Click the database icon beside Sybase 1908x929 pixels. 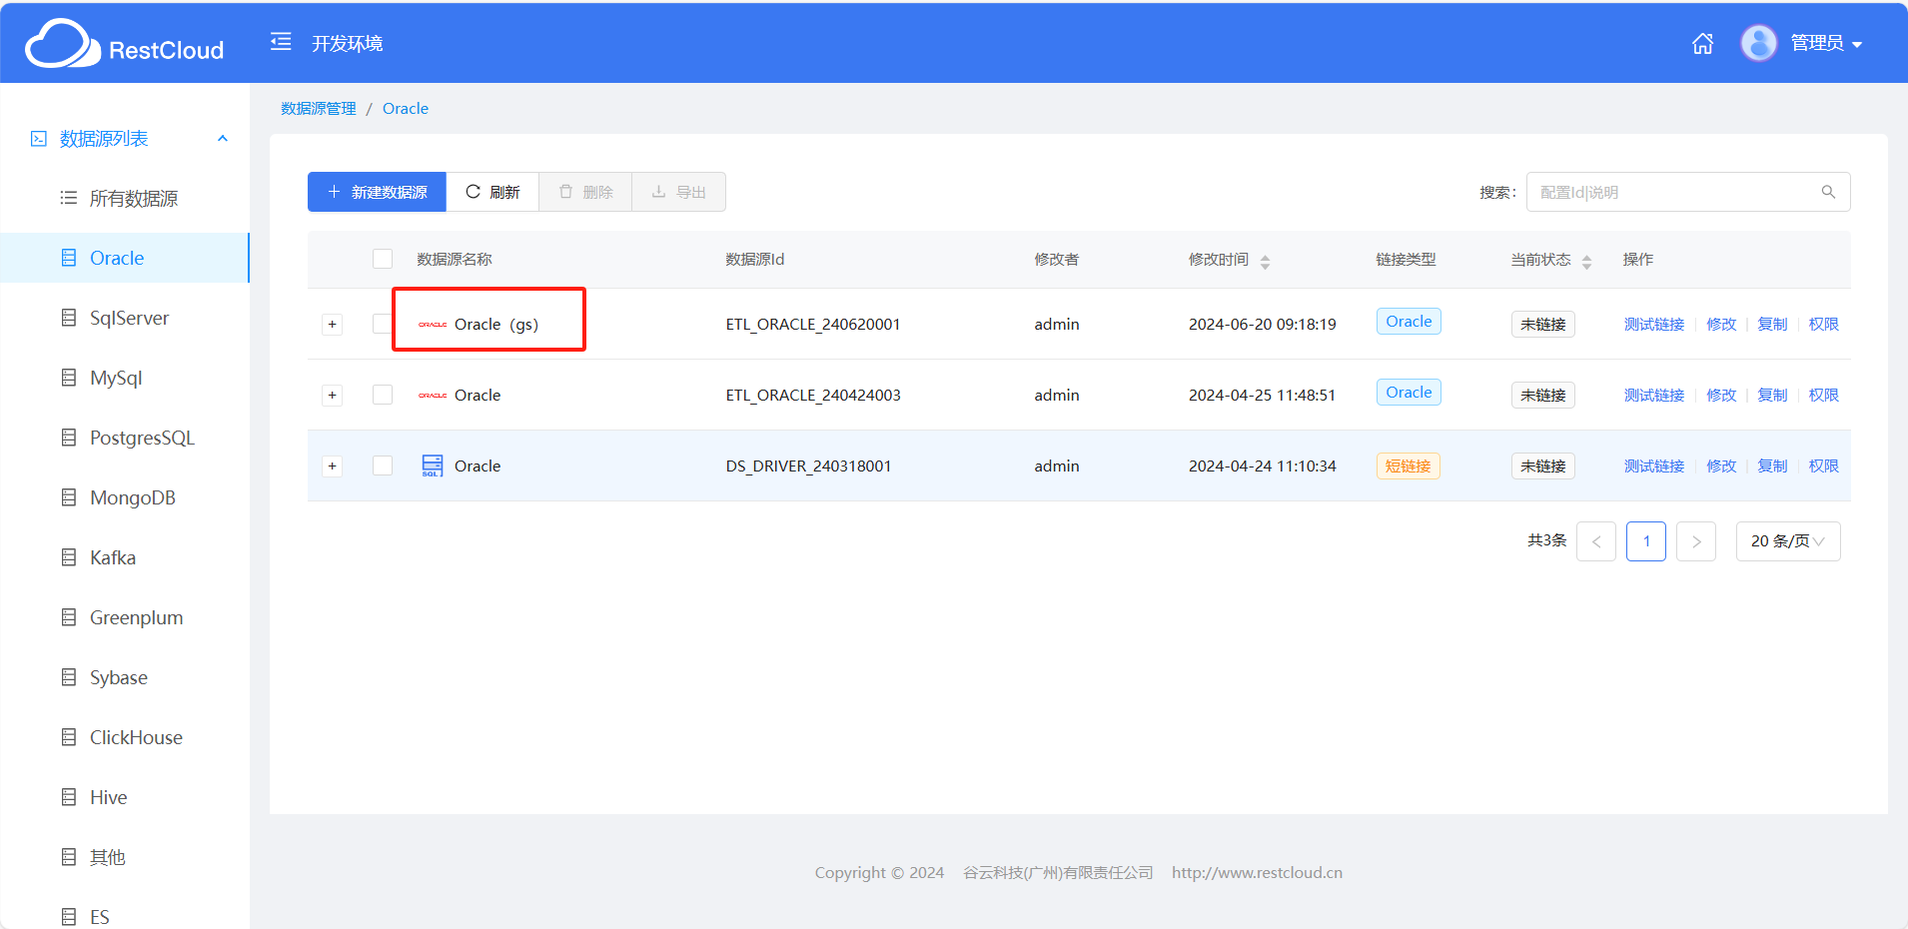[69, 677]
